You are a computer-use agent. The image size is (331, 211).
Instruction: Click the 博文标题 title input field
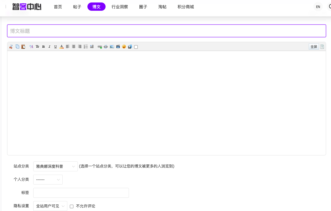[166, 31]
